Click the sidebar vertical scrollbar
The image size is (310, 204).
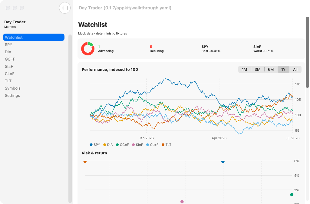(70, 119)
